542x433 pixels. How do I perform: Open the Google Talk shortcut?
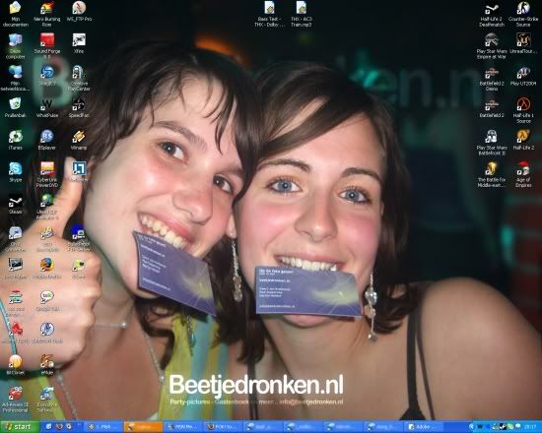coord(47,300)
